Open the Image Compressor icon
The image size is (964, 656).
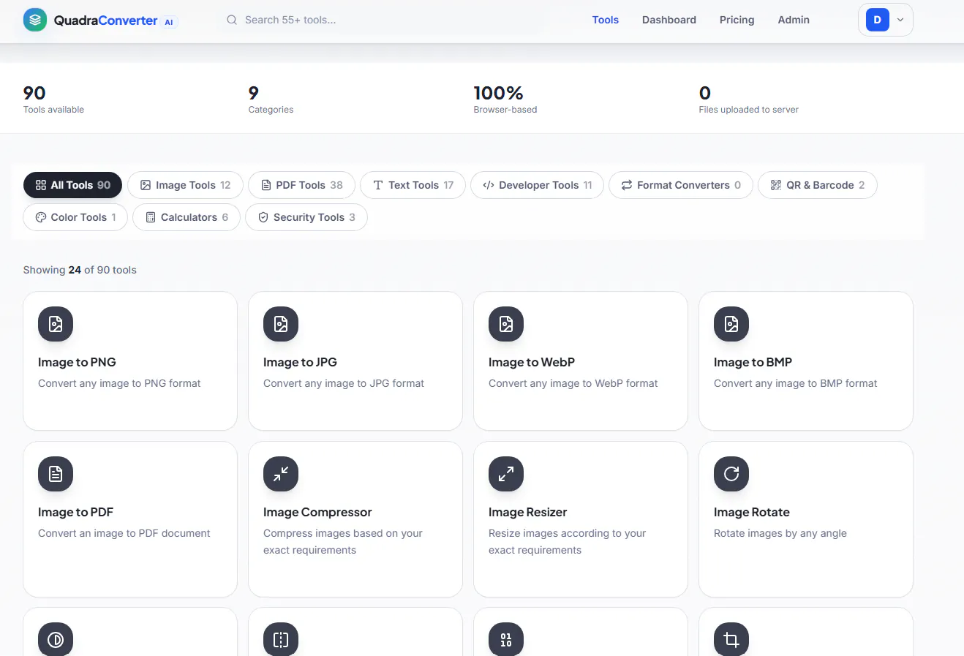(281, 474)
